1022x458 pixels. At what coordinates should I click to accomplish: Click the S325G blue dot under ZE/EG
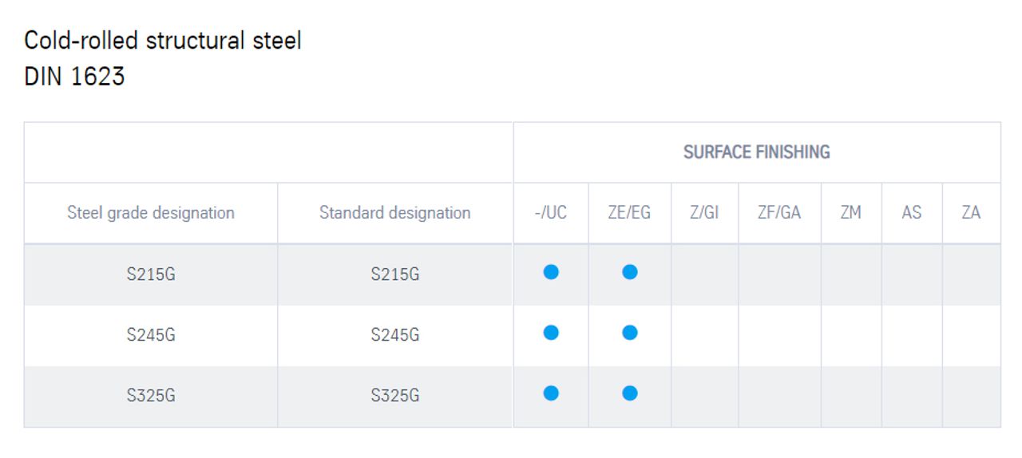(630, 393)
